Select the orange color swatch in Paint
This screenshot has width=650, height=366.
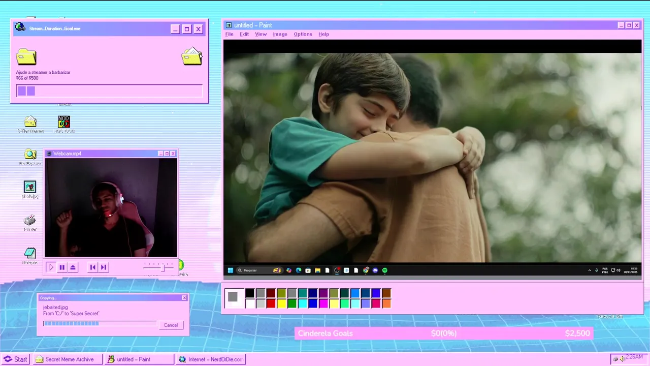click(386, 303)
